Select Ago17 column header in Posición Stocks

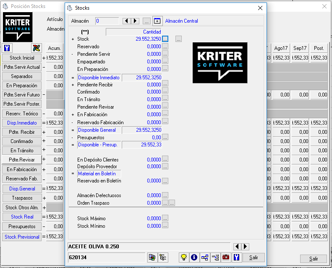[281, 48]
